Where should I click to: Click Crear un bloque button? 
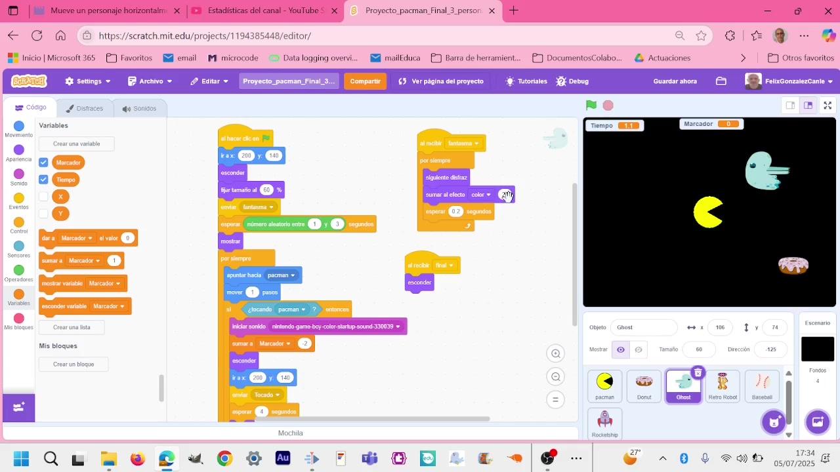pyautogui.click(x=73, y=364)
